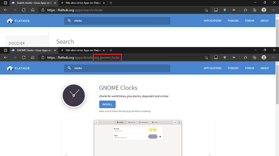Open Favorites list in GNOME Clocks window
The height and width of the screenshot is (156, 279).
point(245,58)
